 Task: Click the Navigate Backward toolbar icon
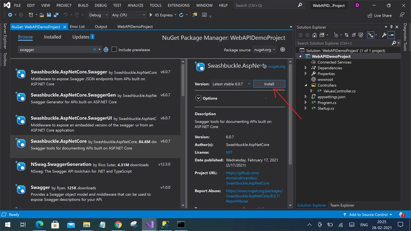point(10,15)
